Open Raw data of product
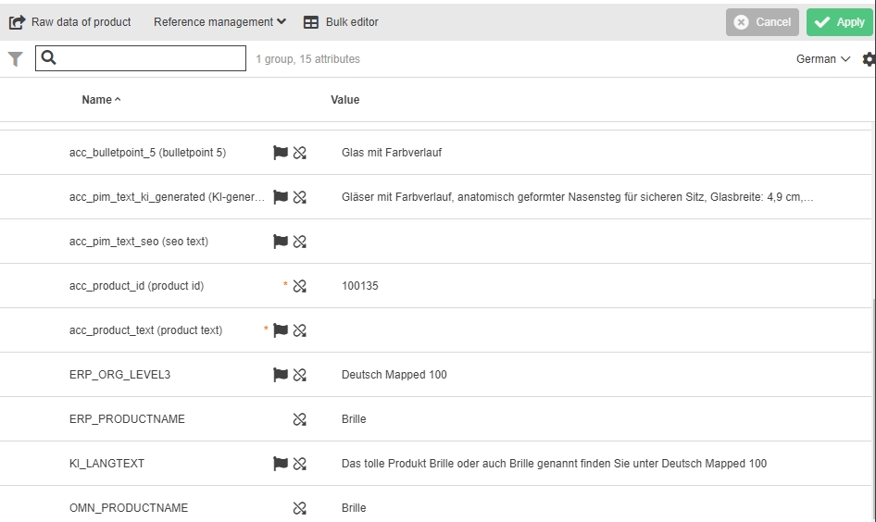 [81, 22]
